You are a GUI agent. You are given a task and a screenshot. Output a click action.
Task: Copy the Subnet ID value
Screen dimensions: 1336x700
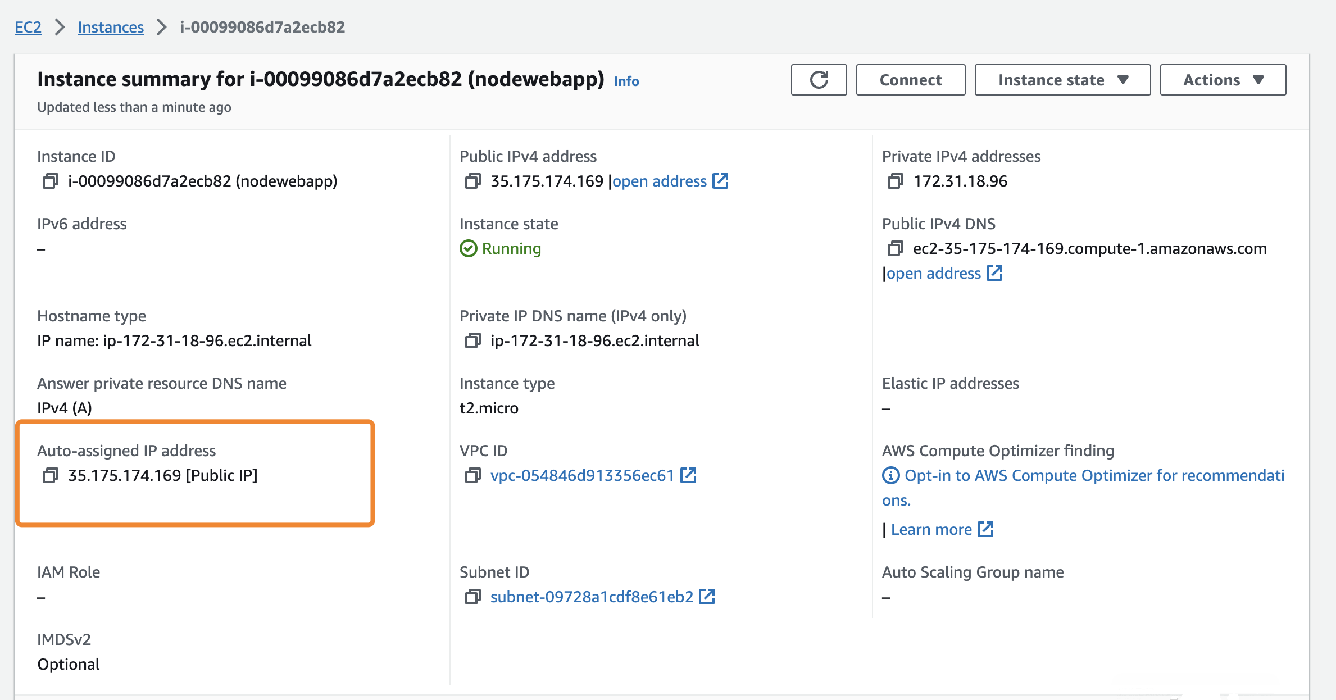pyautogui.click(x=472, y=597)
